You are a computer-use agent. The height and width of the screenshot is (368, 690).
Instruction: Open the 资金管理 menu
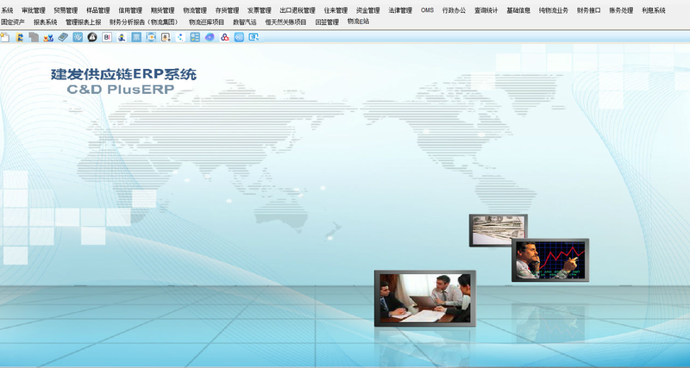tap(368, 10)
